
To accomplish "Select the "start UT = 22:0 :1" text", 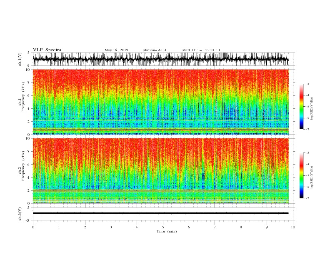I will point(201,50).
